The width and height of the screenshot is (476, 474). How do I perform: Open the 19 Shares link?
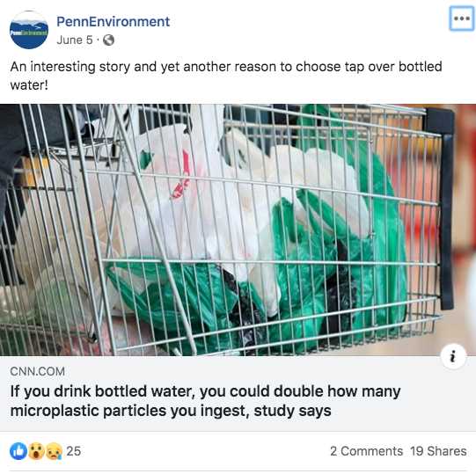point(438,451)
